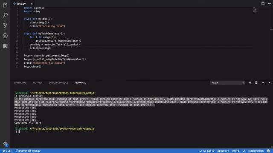
Task: Click 'pending = asyncio.Task.all_tasks()' line
Action: [55, 45]
